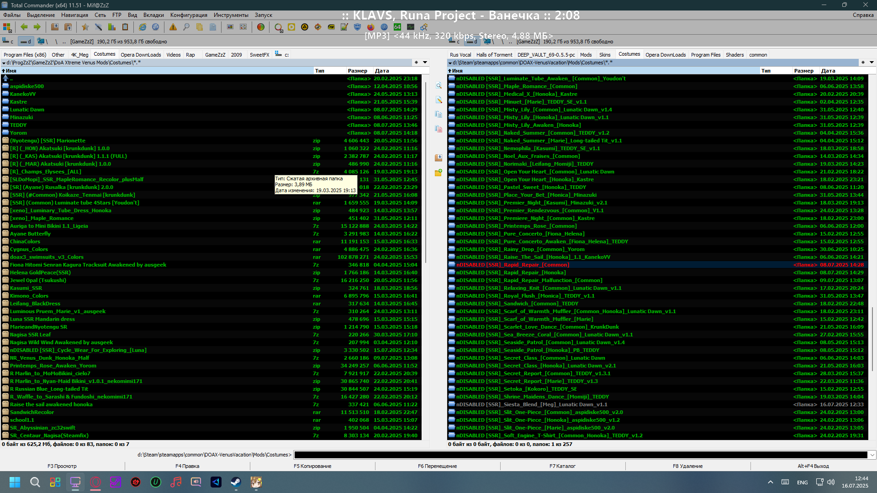The width and height of the screenshot is (877, 493).
Task: Switch to left panel 4K_Meg tab
Action: [x=79, y=55]
